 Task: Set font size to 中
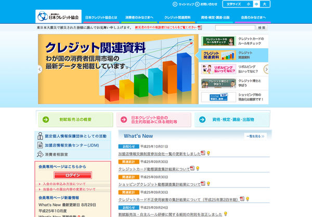tap(256, 4)
